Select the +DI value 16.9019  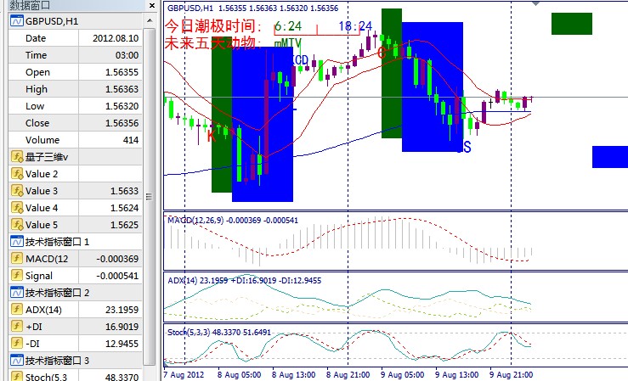[122, 327]
